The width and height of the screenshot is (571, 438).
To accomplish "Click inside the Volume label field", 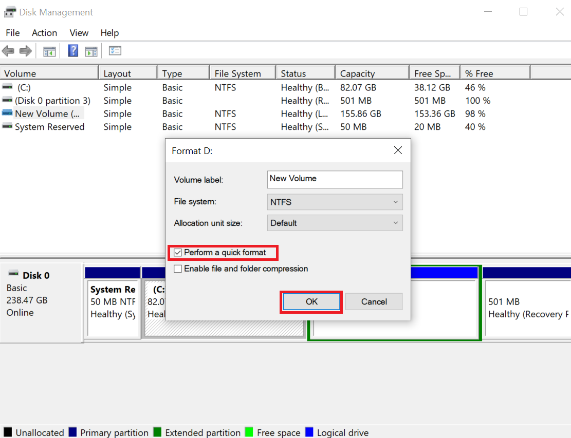I will coord(335,179).
